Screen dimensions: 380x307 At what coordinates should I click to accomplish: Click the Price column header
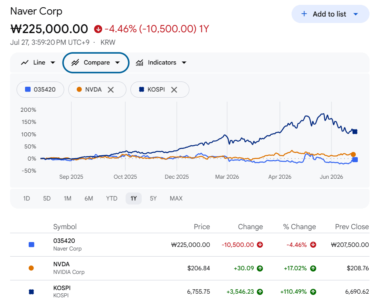[x=202, y=227]
